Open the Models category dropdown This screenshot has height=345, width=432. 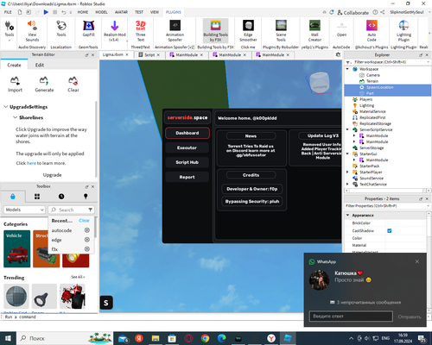click(x=24, y=210)
